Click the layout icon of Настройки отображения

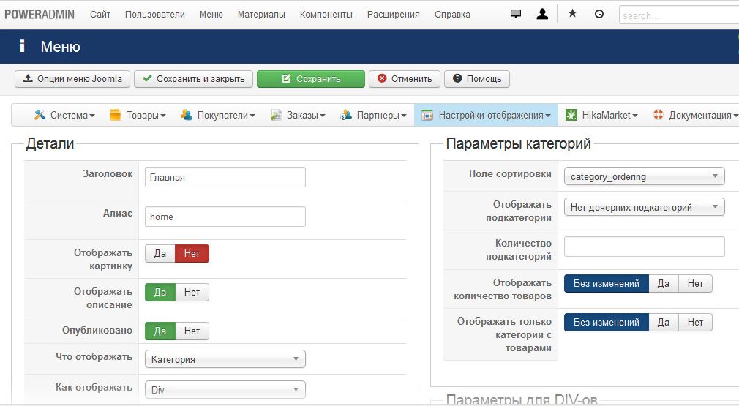click(427, 115)
